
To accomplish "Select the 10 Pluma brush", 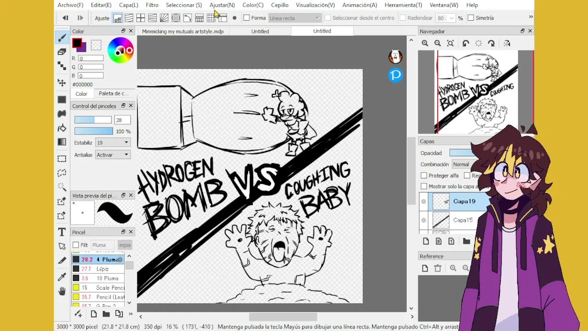I will click(x=98, y=278).
